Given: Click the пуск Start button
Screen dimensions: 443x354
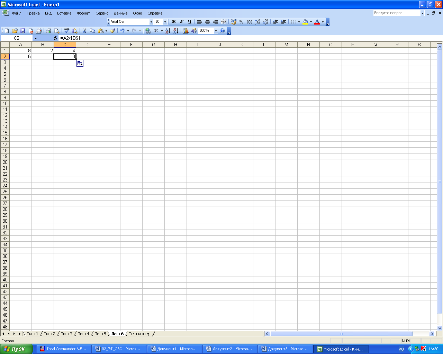Looking at the screenshot, I should (16, 349).
